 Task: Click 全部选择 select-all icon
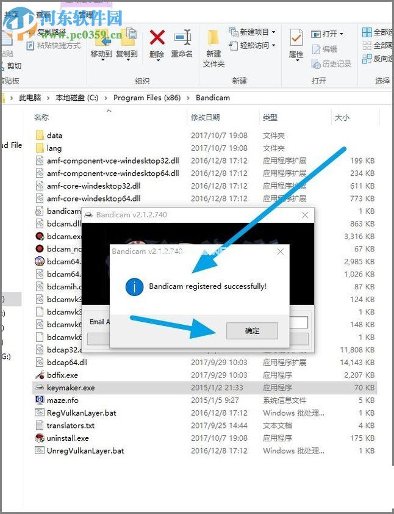click(x=367, y=32)
